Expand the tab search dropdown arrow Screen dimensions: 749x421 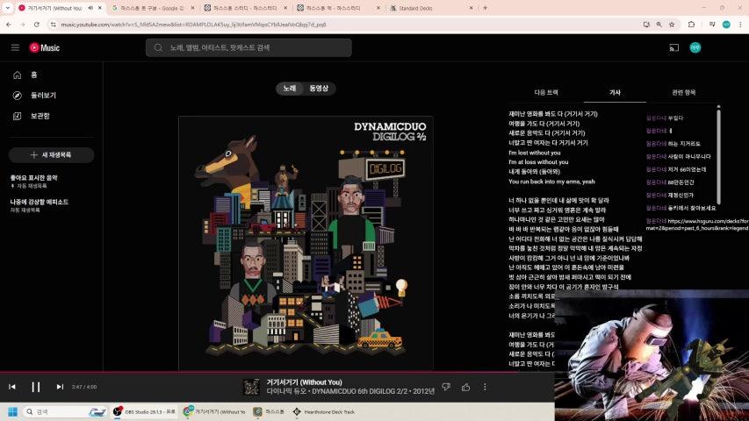[7, 8]
